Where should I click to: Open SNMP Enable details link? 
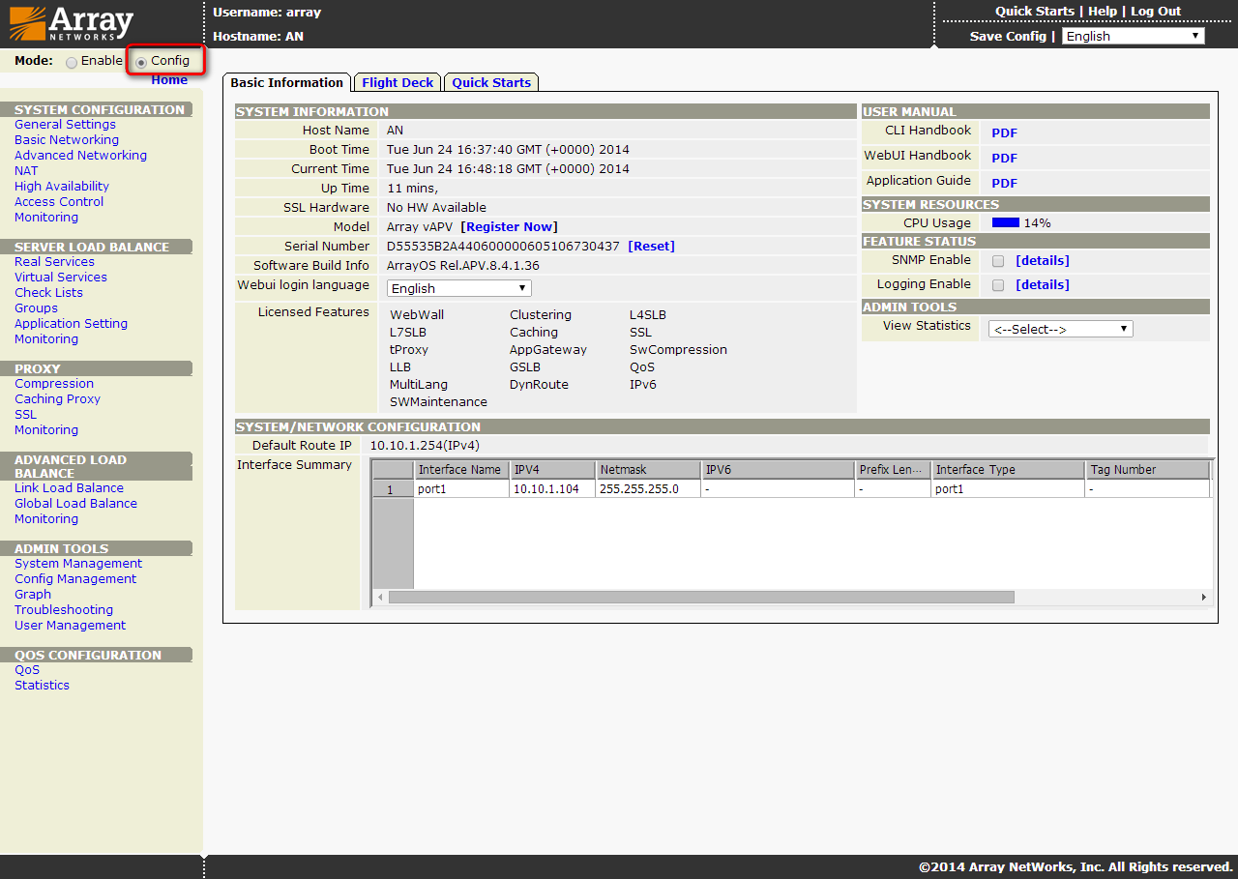coord(1043,261)
